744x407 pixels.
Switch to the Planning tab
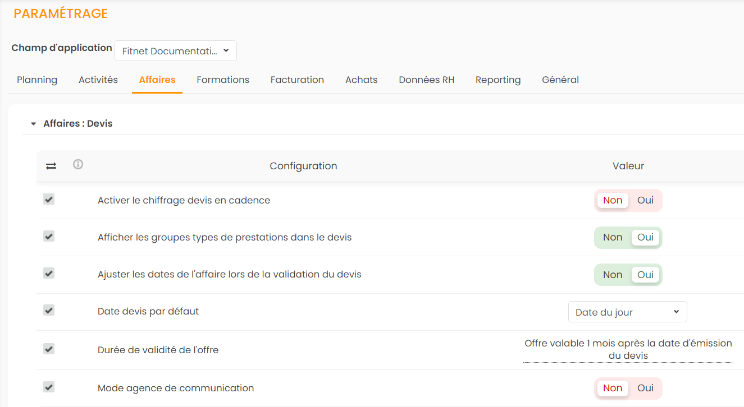[37, 80]
